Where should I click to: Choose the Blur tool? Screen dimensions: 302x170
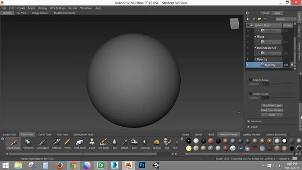tap(115, 144)
